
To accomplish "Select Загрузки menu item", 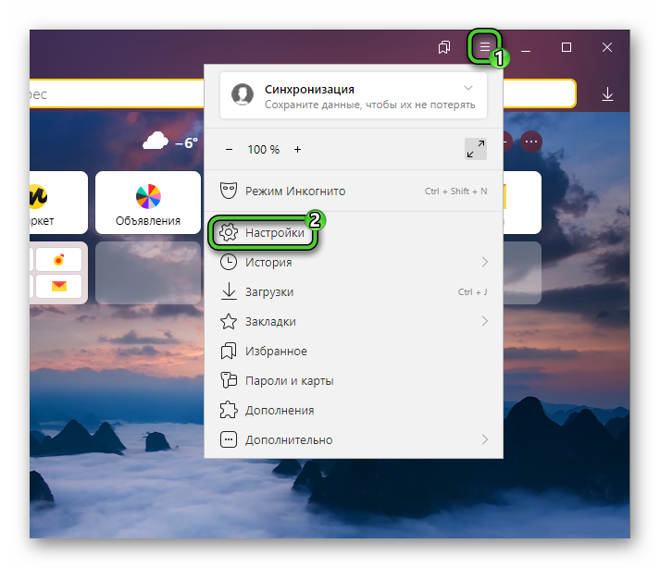I will point(354,291).
